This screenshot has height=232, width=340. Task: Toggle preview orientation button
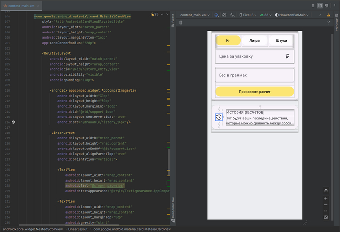click(225, 15)
